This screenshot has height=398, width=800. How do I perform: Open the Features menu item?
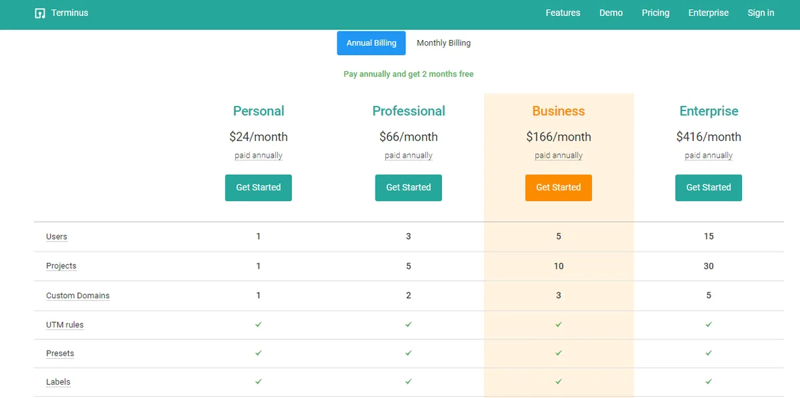(563, 13)
